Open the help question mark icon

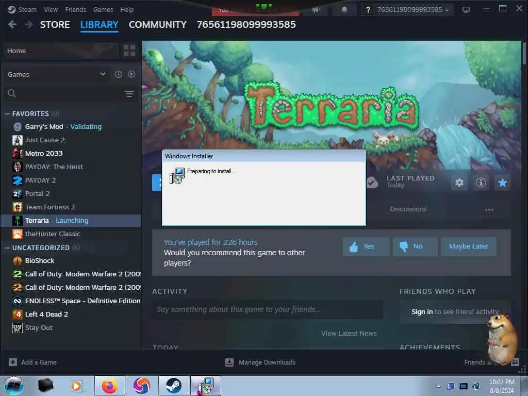tap(368, 10)
